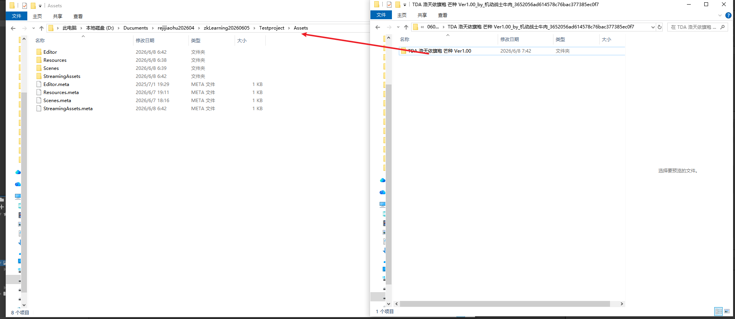Sort by 修改日期 column in Assets window
Viewport: 735px width, 319px height.
tap(145, 40)
